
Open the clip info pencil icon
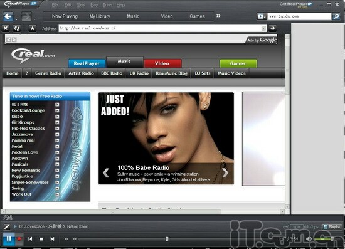[x=7, y=226]
